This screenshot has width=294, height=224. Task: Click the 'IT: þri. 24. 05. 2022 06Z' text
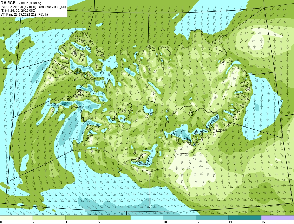point(18,11)
